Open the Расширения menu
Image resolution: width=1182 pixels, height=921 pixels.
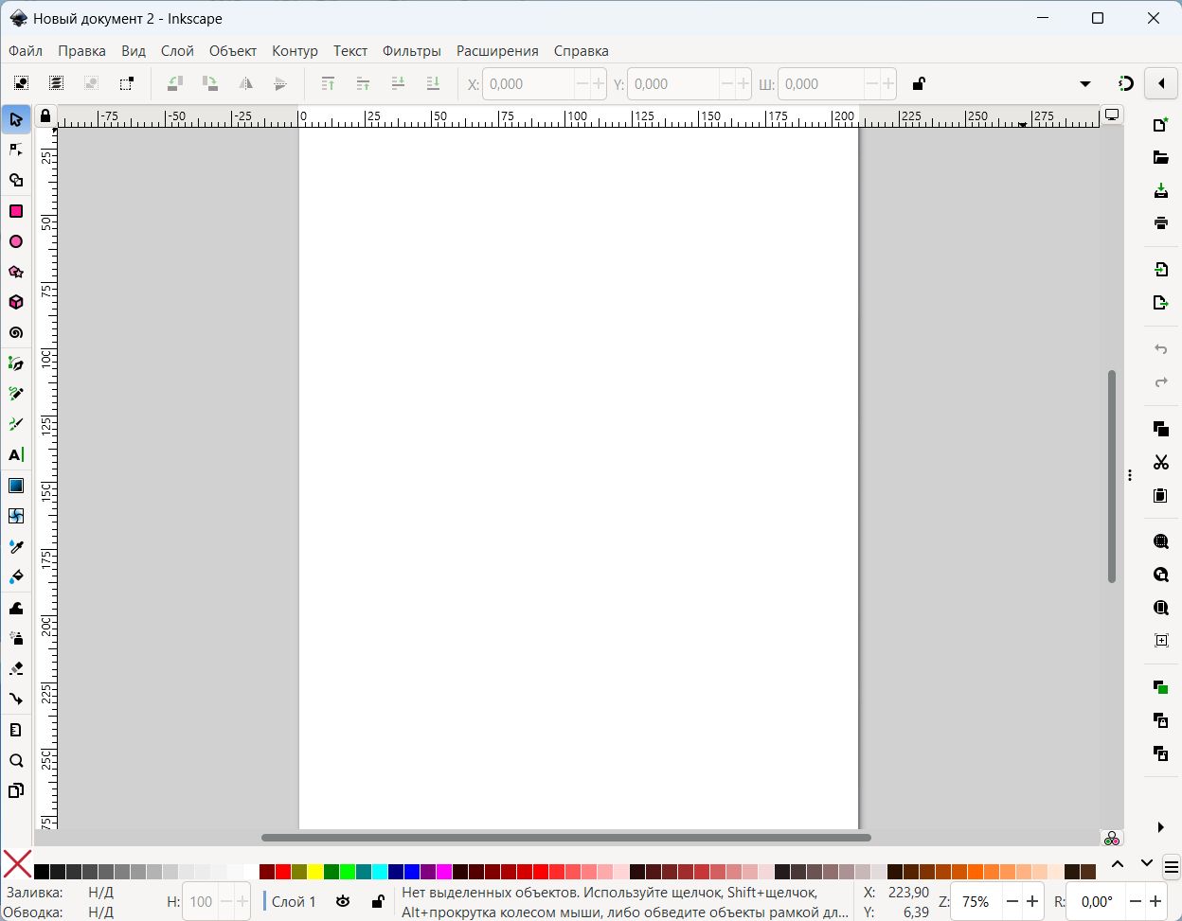pyautogui.click(x=496, y=51)
